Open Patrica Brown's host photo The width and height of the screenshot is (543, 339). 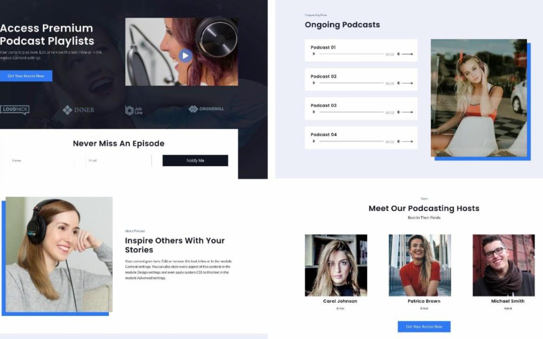click(420, 265)
